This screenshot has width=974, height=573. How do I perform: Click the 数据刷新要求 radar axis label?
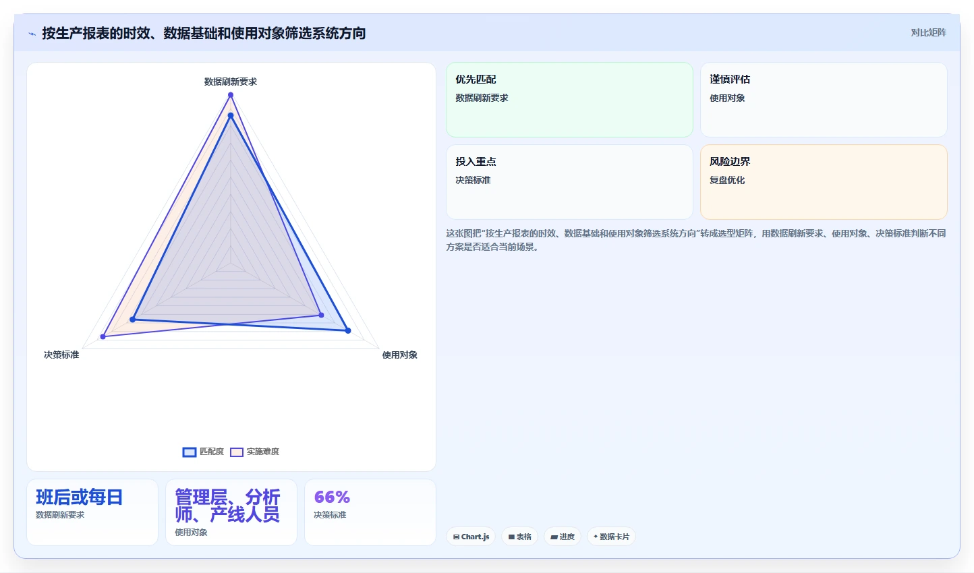[231, 82]
